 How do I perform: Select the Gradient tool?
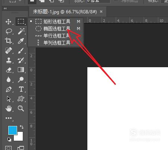21,70
